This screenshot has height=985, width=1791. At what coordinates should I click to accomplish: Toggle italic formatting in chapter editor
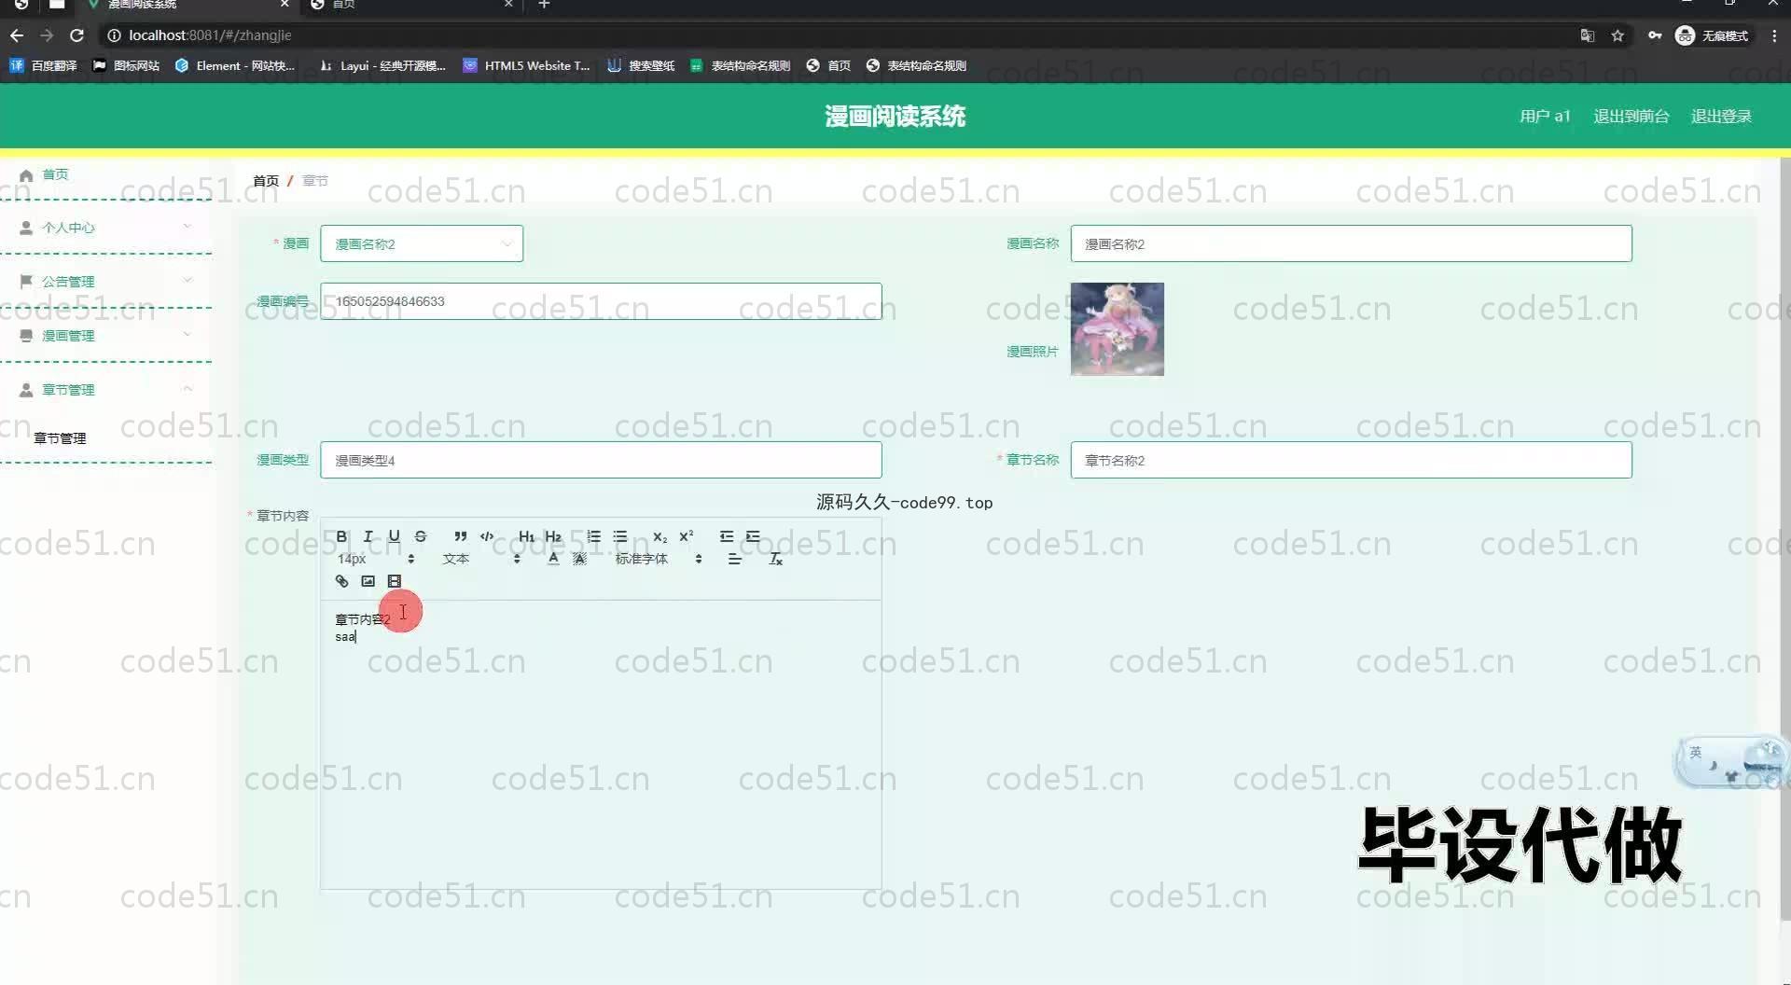(x=368, y=536)
